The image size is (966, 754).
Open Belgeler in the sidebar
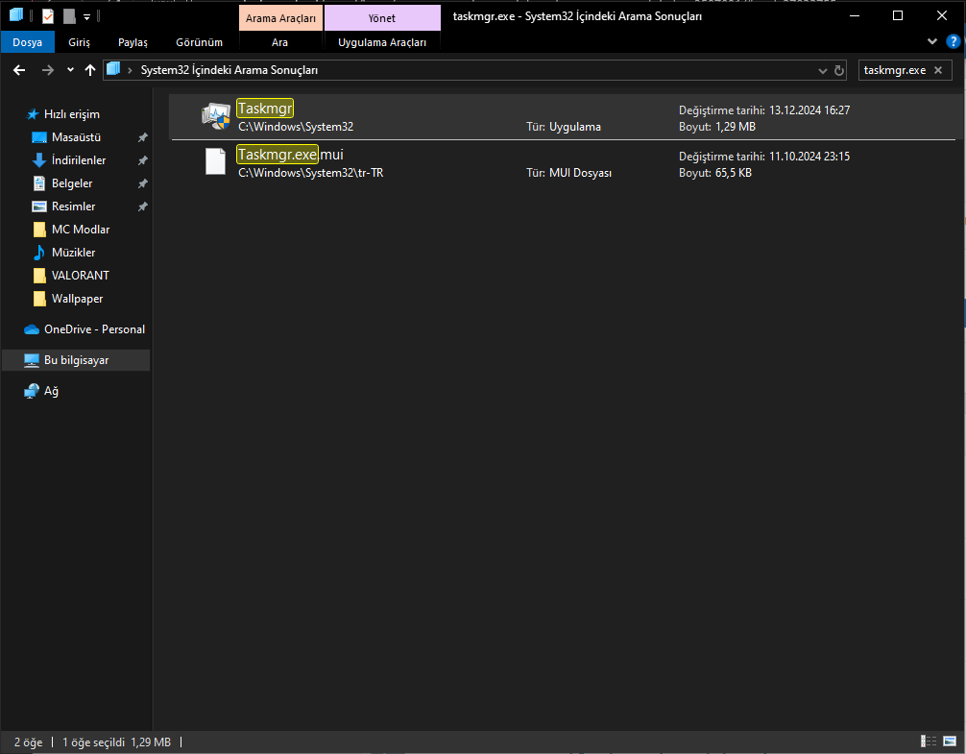(71, 183)
